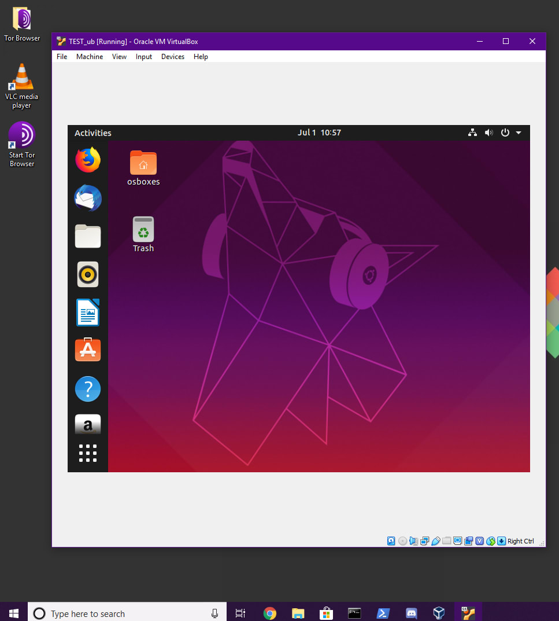This screenshot has width=559, height=621.
Task: Open the Help menu in VirtualBox
Action: pyautogui.click(x=201, y=57)
